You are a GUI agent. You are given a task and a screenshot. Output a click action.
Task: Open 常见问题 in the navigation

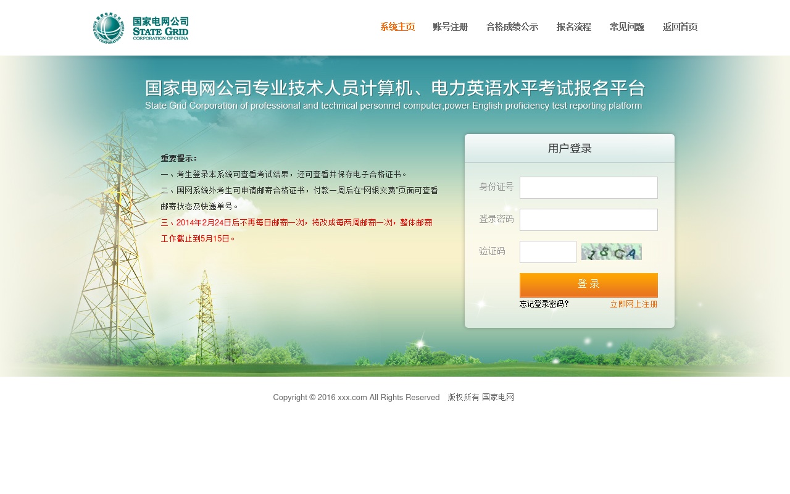click(627, 27)
